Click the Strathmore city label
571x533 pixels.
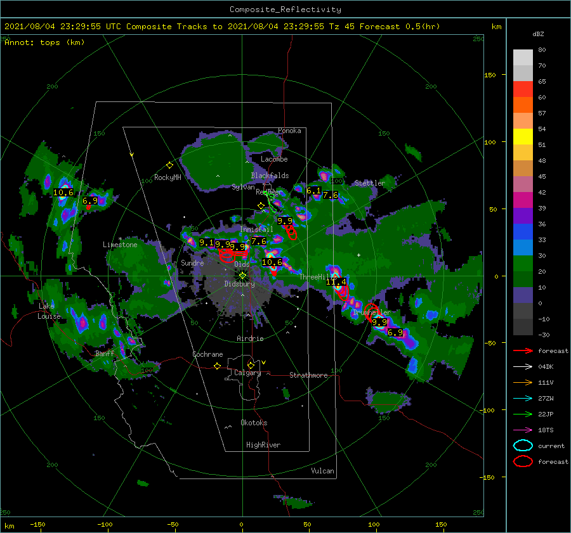pos(308,375)
